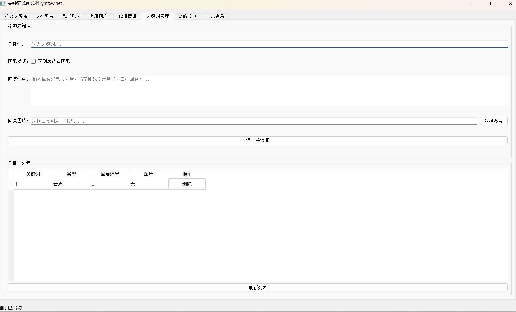Click the 刷新列表 button
Image resolution: width=516 pixels, height=312 pixels.
[258, 287]
